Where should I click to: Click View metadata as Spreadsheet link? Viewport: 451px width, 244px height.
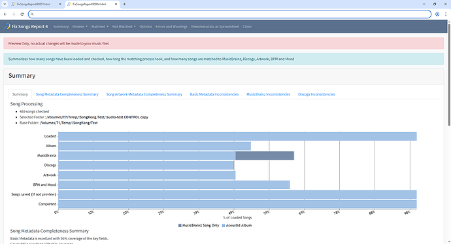(x=215, y=26)
